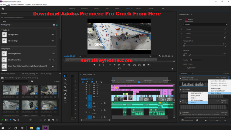Open Windows Start menu

2,128
